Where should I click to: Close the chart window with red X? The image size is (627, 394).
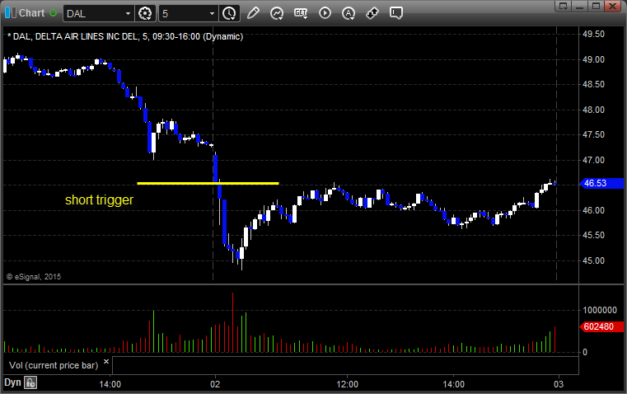[612, 6]
